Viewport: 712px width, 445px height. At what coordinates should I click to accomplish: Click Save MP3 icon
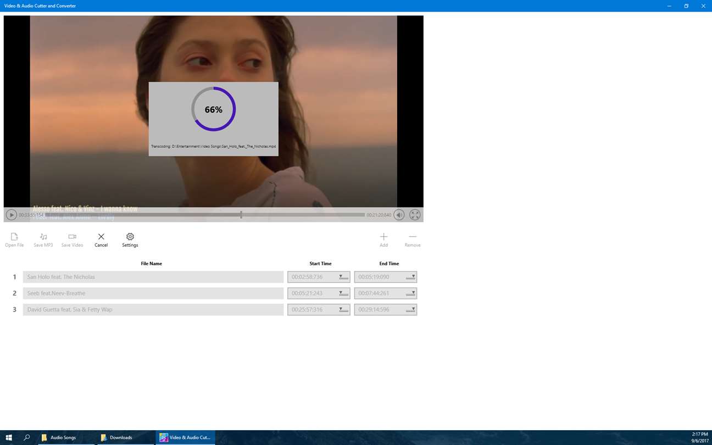click(x=43, y=240)
